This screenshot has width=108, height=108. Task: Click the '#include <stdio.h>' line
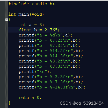[x=32, y=4]
